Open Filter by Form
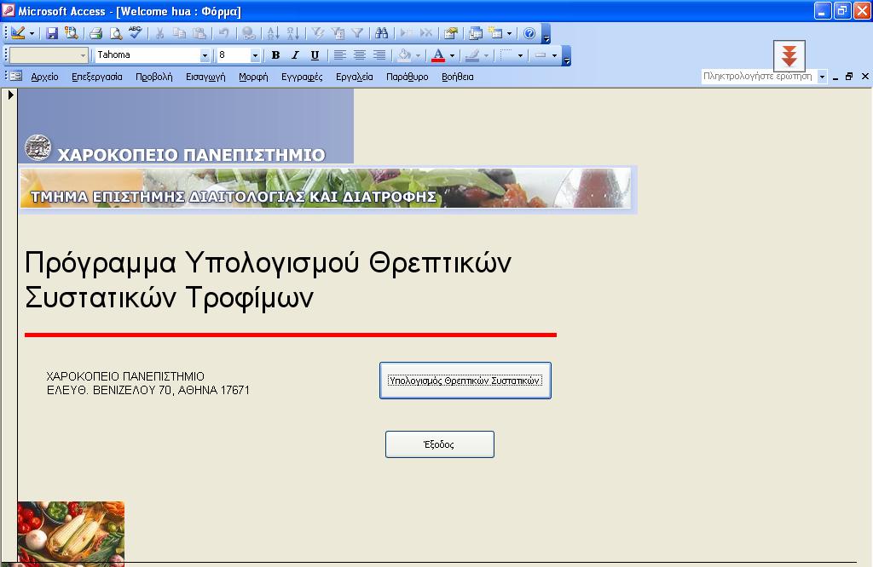The image size is (873, 567). click(x=338, y=33)
